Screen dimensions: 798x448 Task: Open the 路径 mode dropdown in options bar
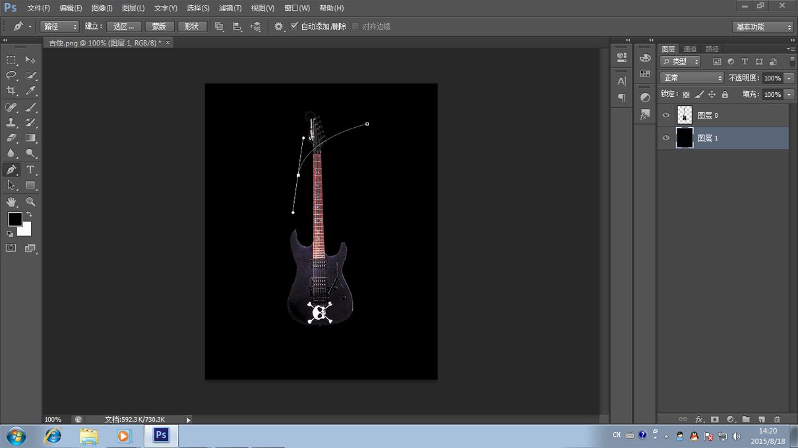point(59,26)
